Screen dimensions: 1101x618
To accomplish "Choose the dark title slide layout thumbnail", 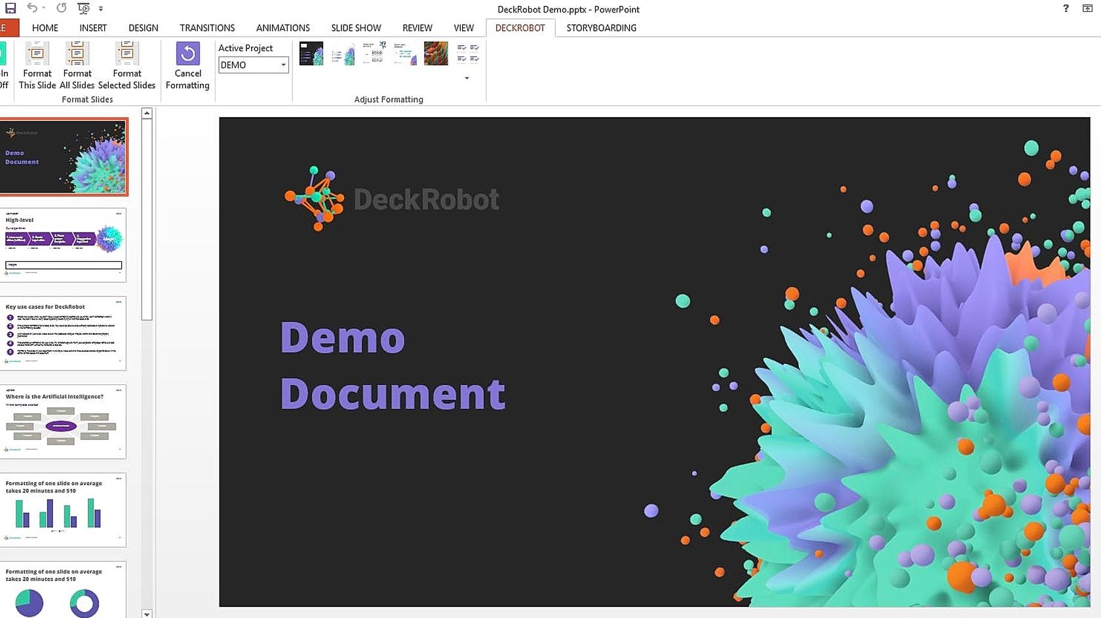I will click(x=311, y=54).
